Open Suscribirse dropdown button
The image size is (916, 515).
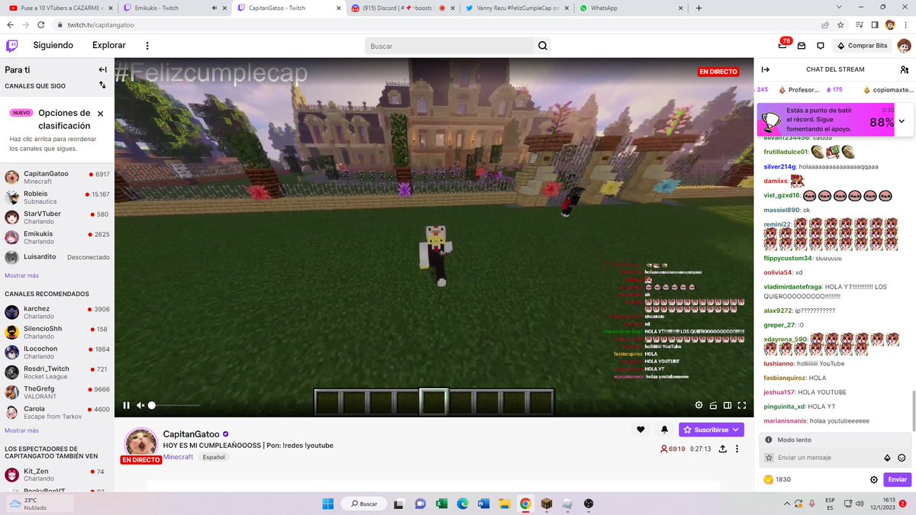(x=711, y=430)
